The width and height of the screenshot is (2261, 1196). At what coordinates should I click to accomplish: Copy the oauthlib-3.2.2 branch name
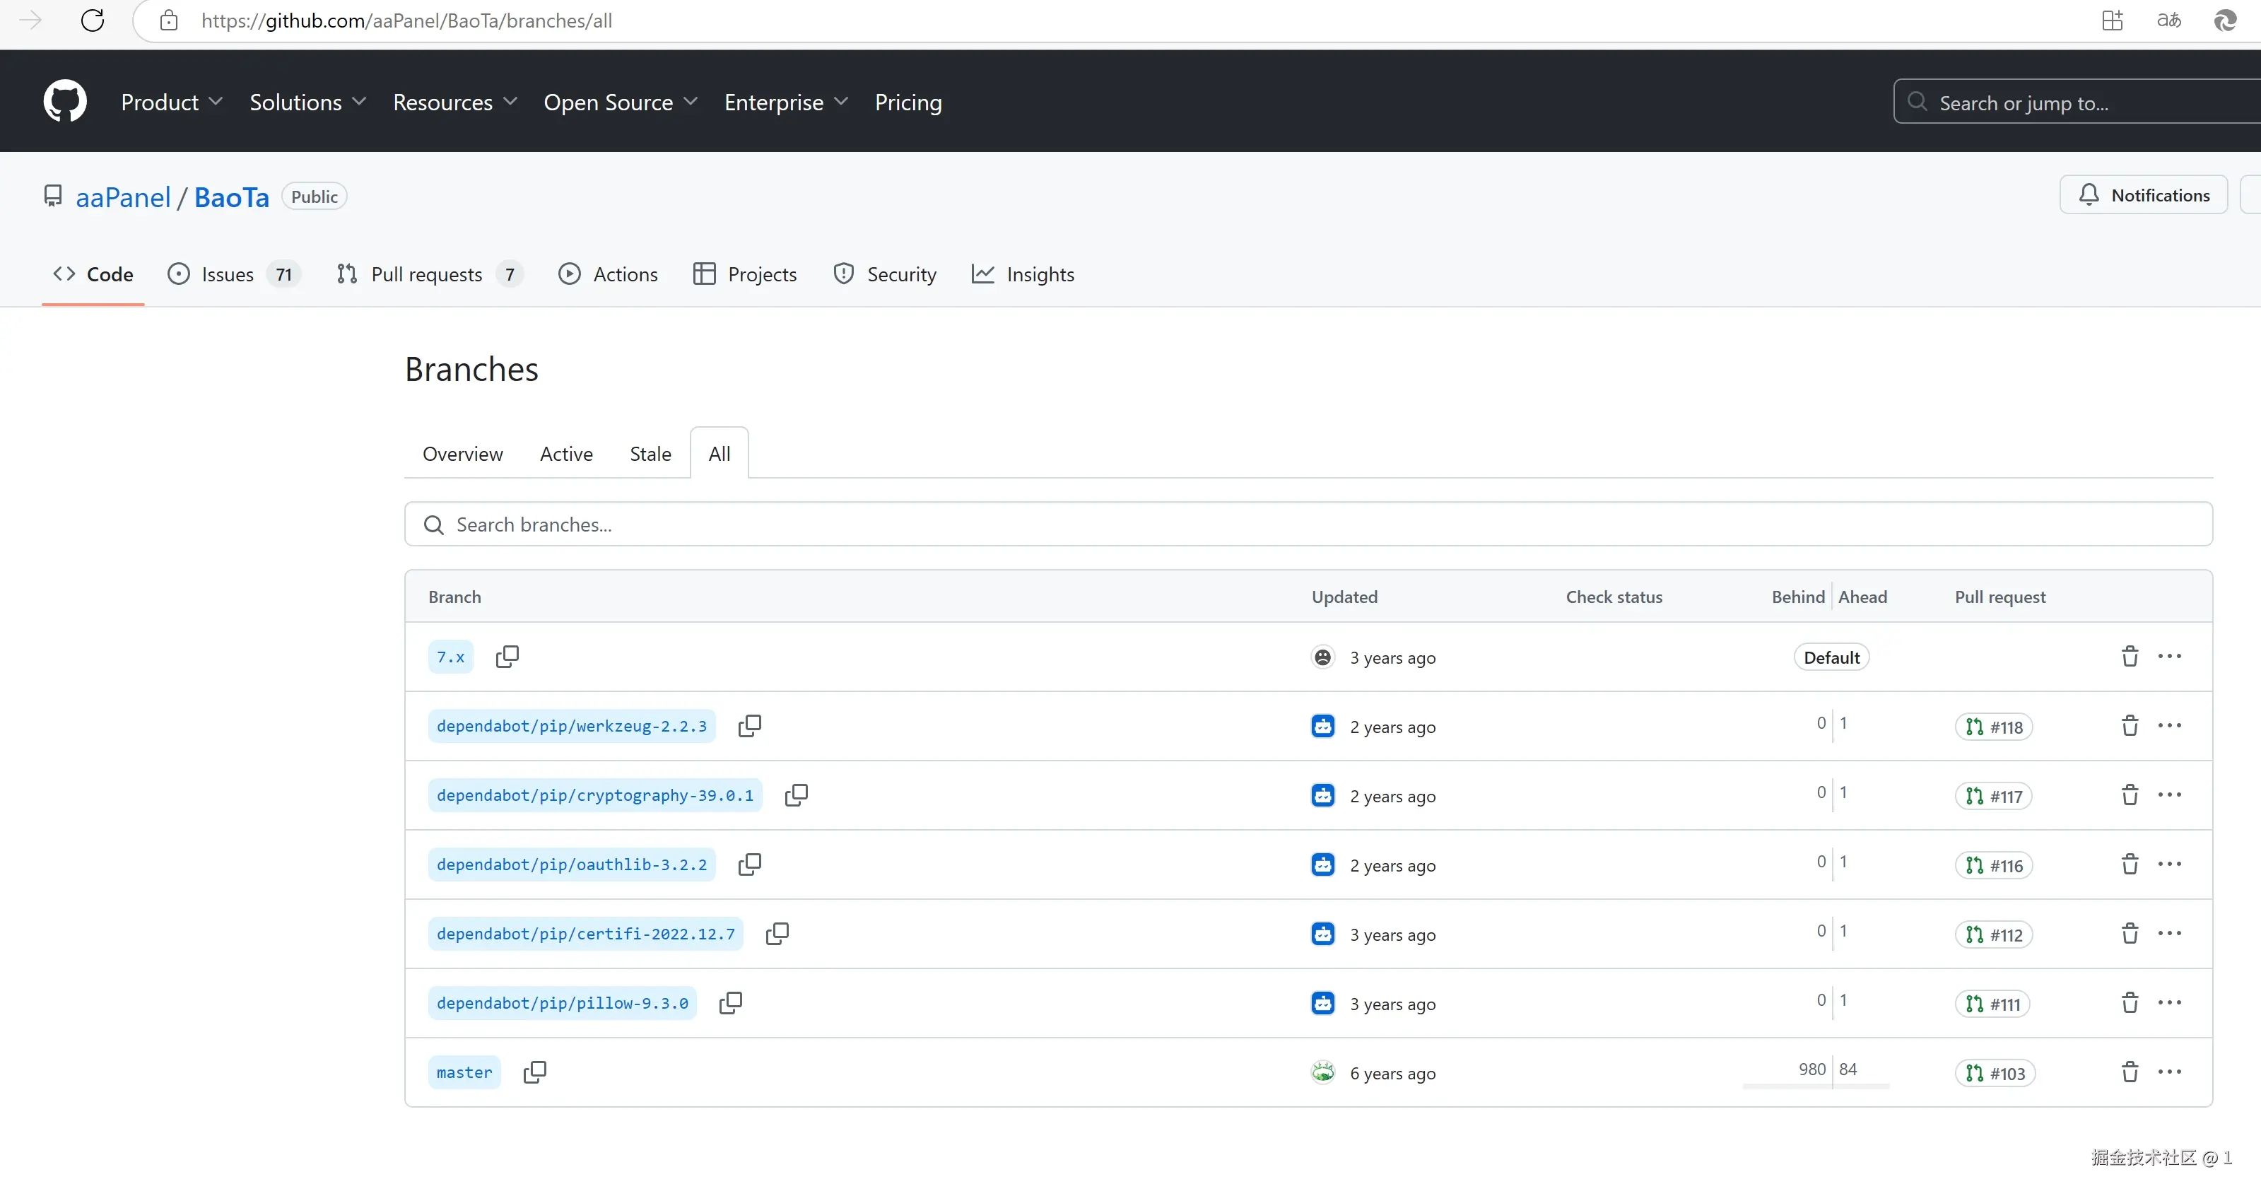click(750, 864)
